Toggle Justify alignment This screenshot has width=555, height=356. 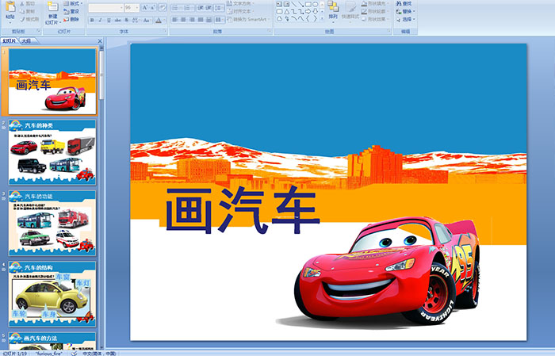[x=201, y=20]
